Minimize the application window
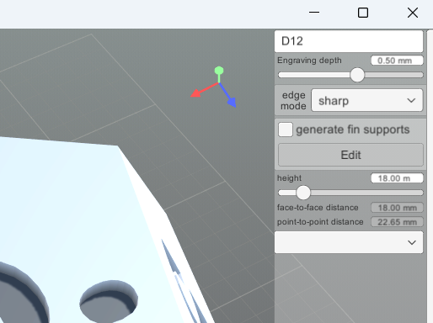The height and width of the screenshot is (323, 433). point(314,13)
